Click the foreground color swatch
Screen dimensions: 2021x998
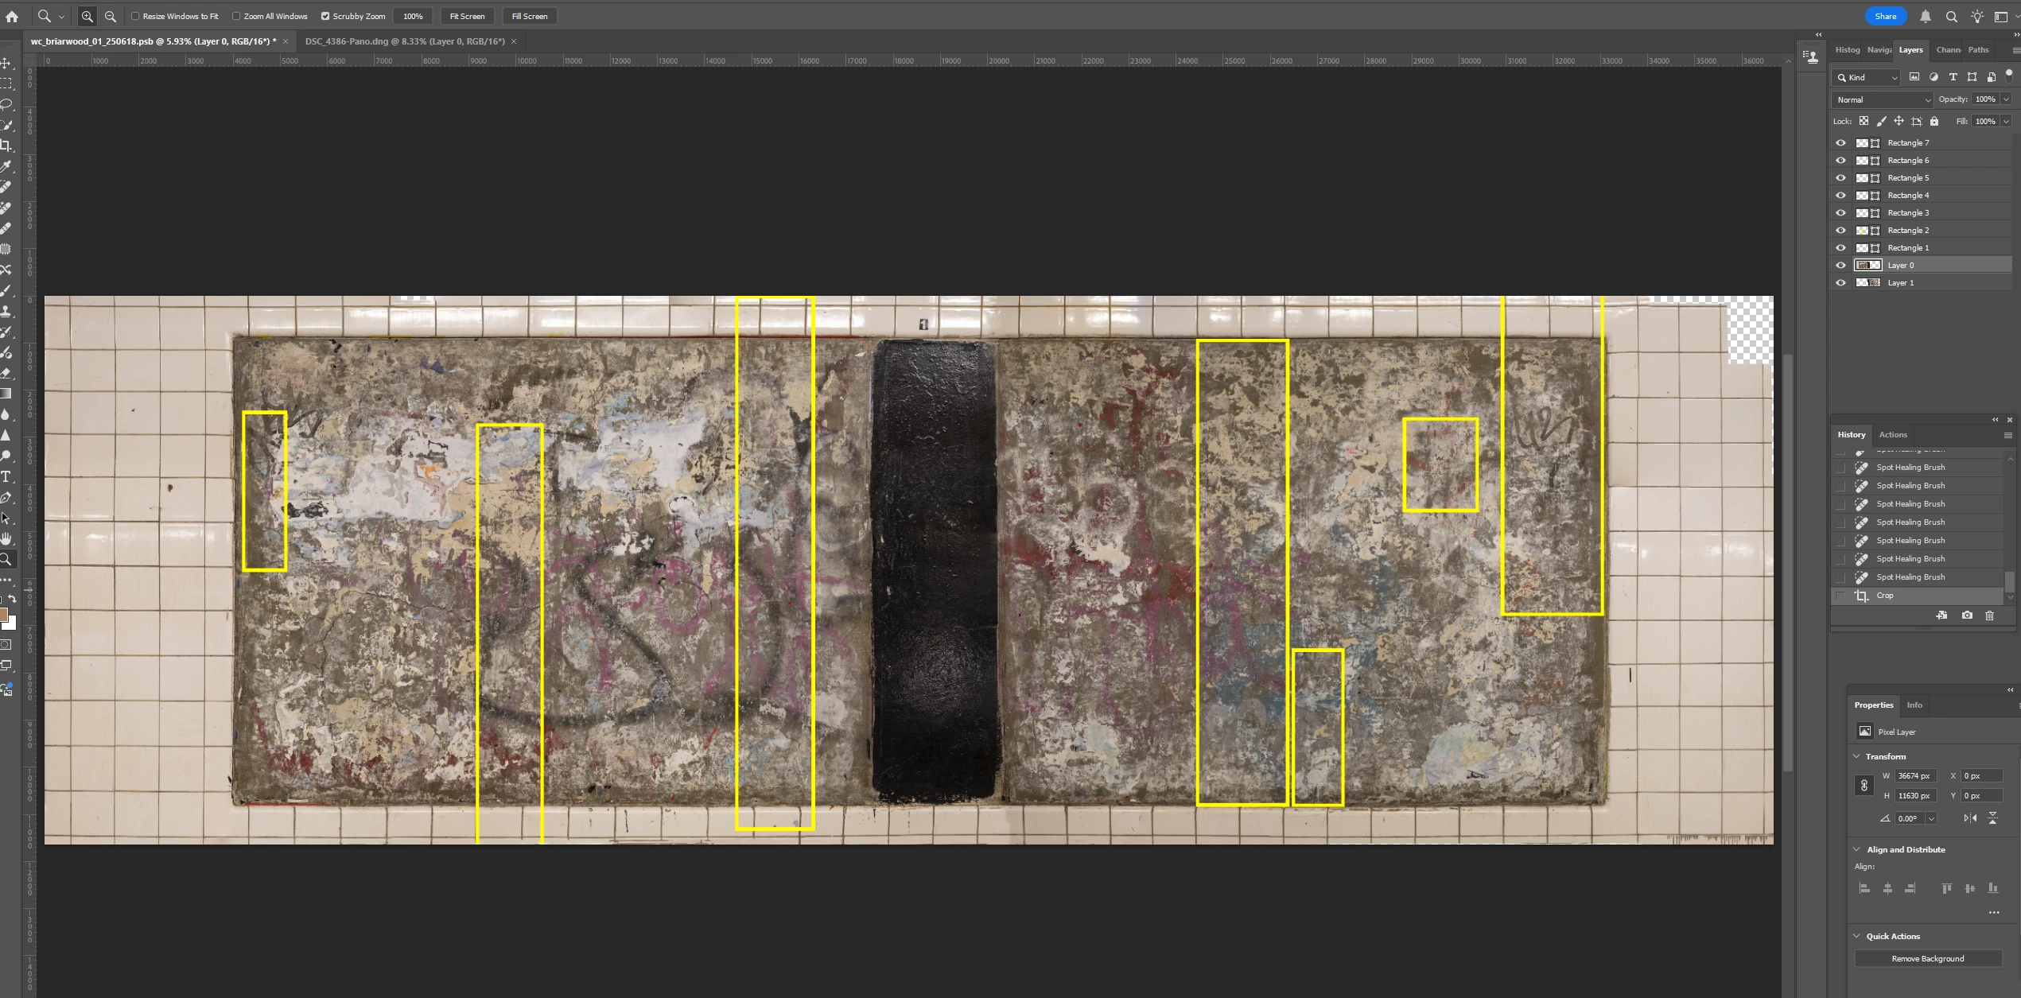(4, 614)
